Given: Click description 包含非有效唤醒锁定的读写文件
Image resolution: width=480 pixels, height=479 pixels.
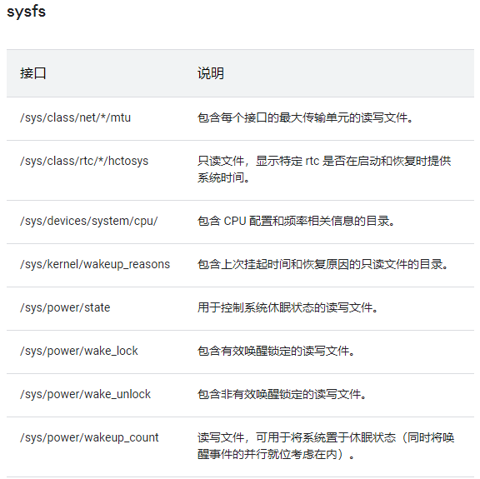Looking at the screenshot, I should [x=282, y=394].
